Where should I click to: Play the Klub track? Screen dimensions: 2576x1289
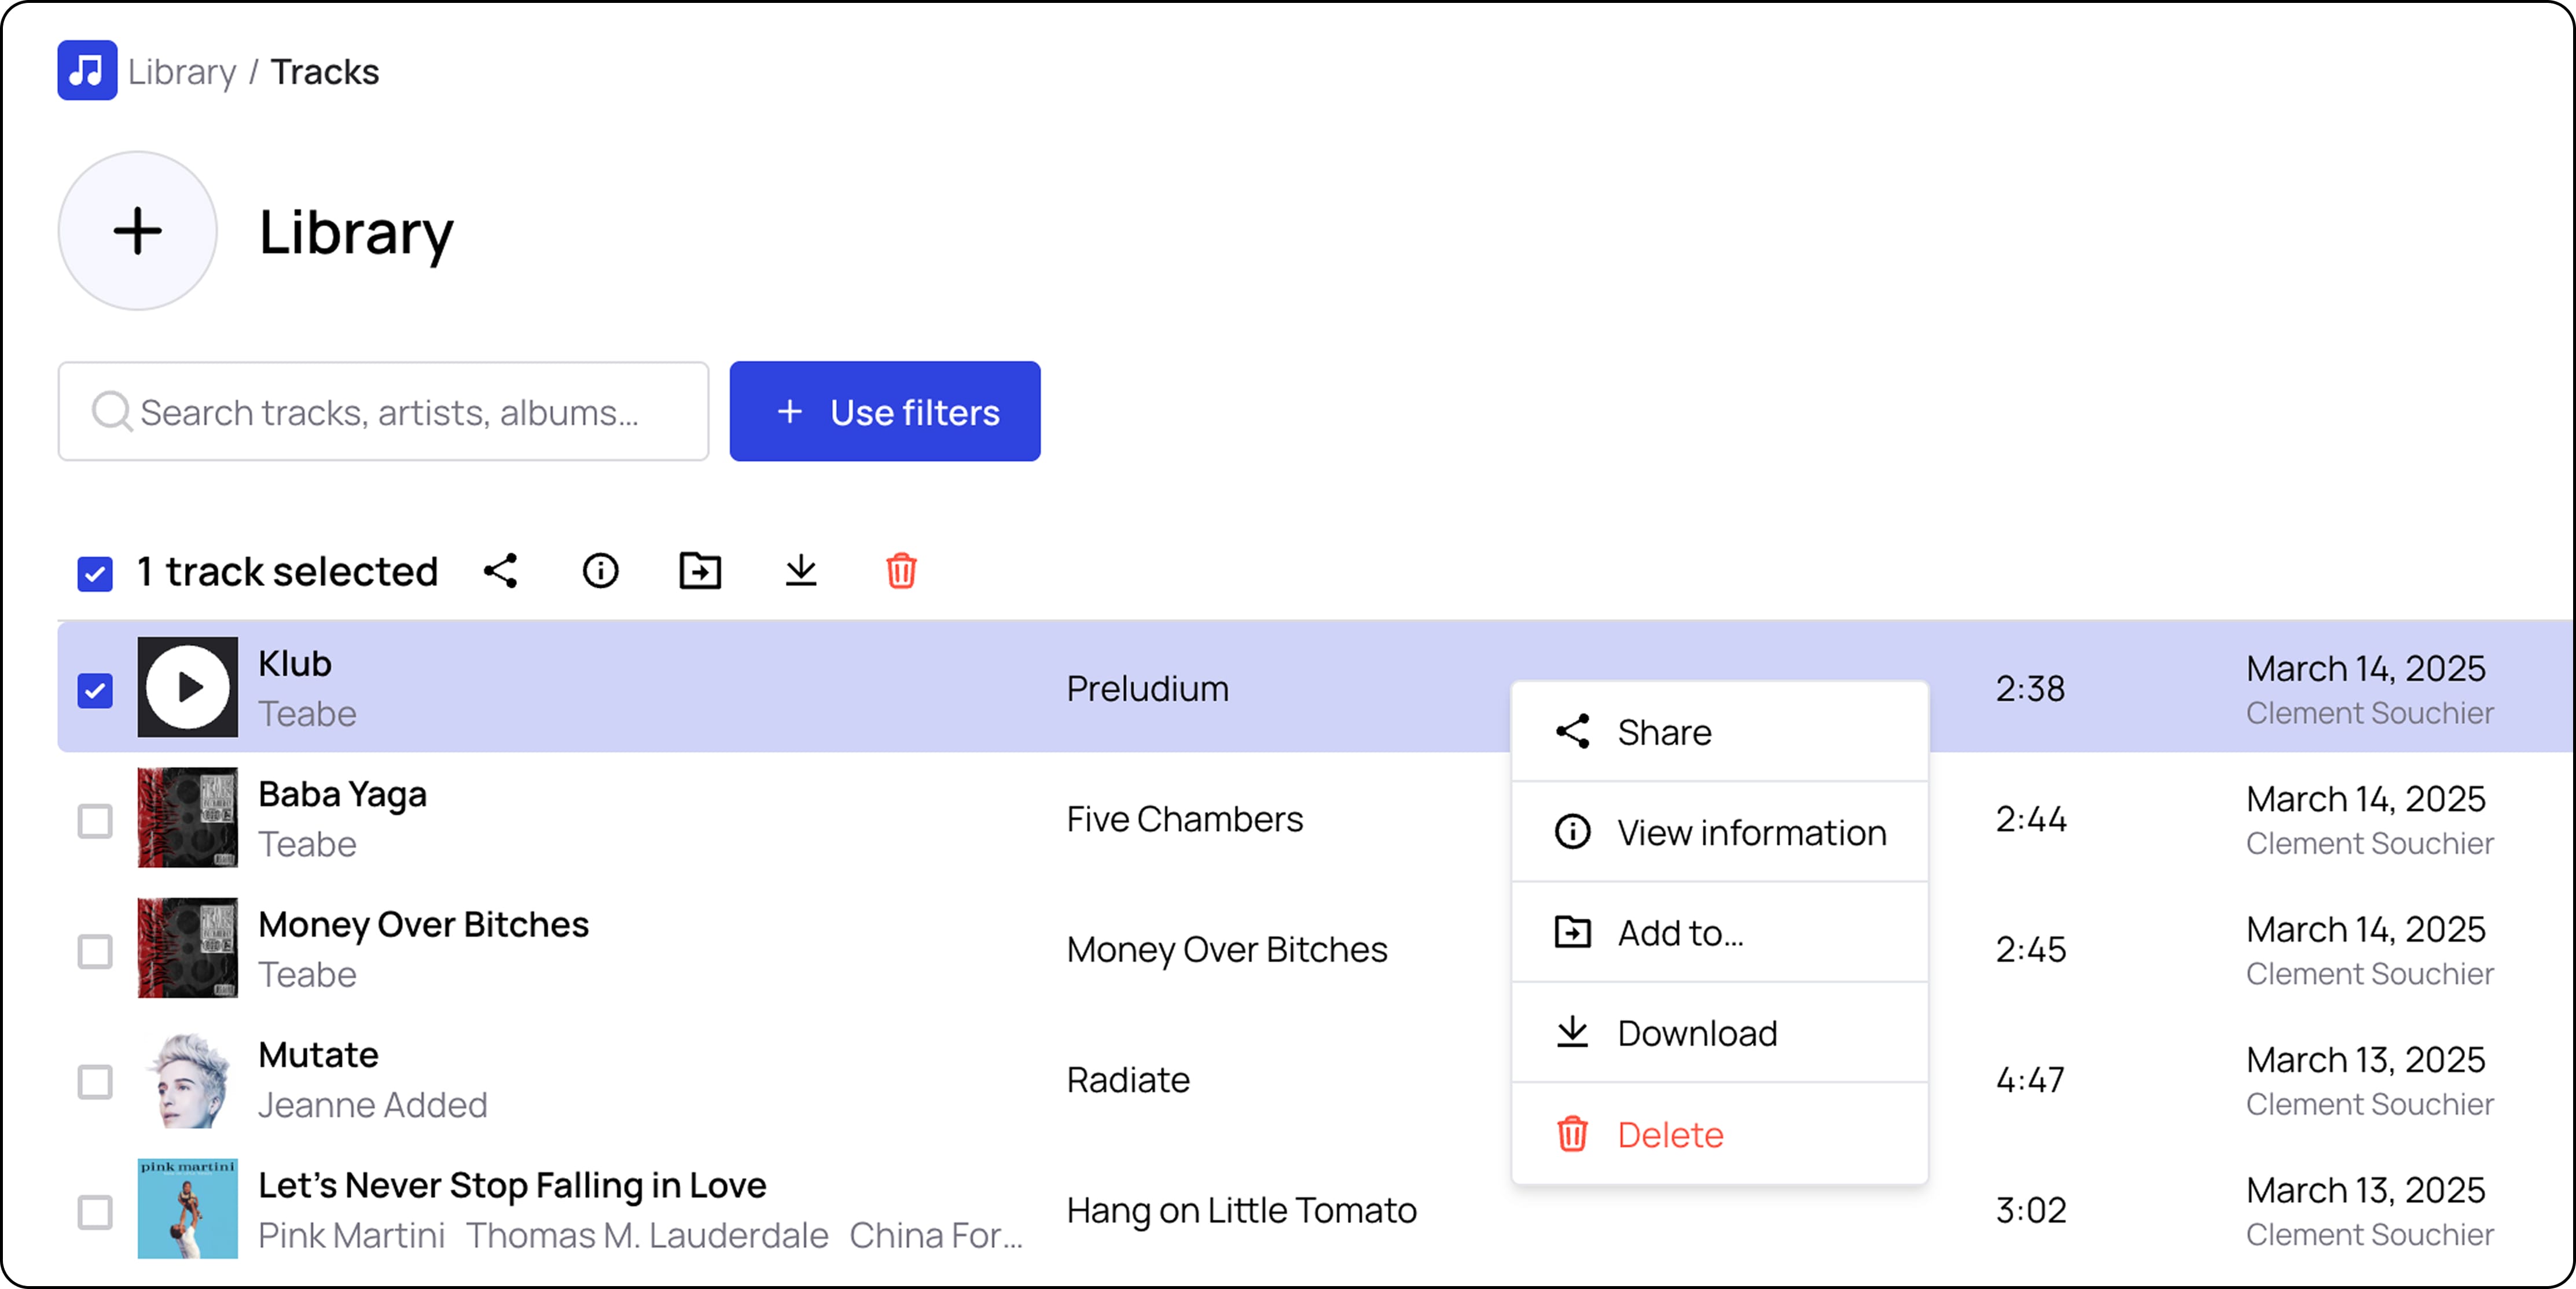[187, 687]
